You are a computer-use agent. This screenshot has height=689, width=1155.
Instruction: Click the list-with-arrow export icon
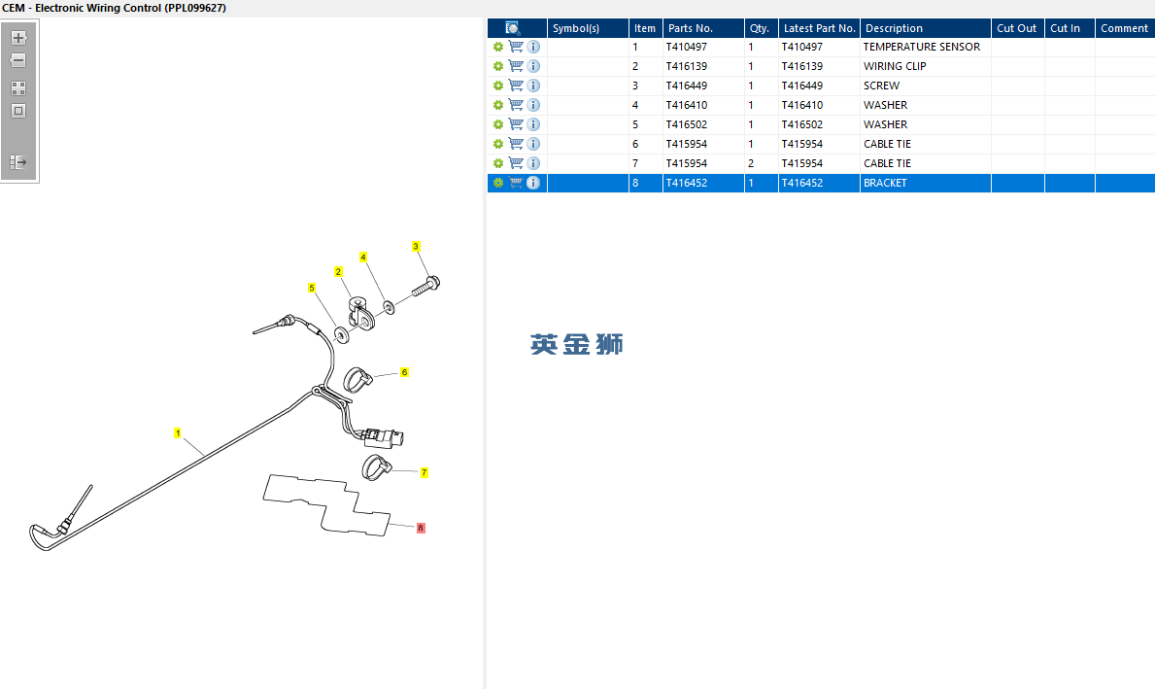18,161
